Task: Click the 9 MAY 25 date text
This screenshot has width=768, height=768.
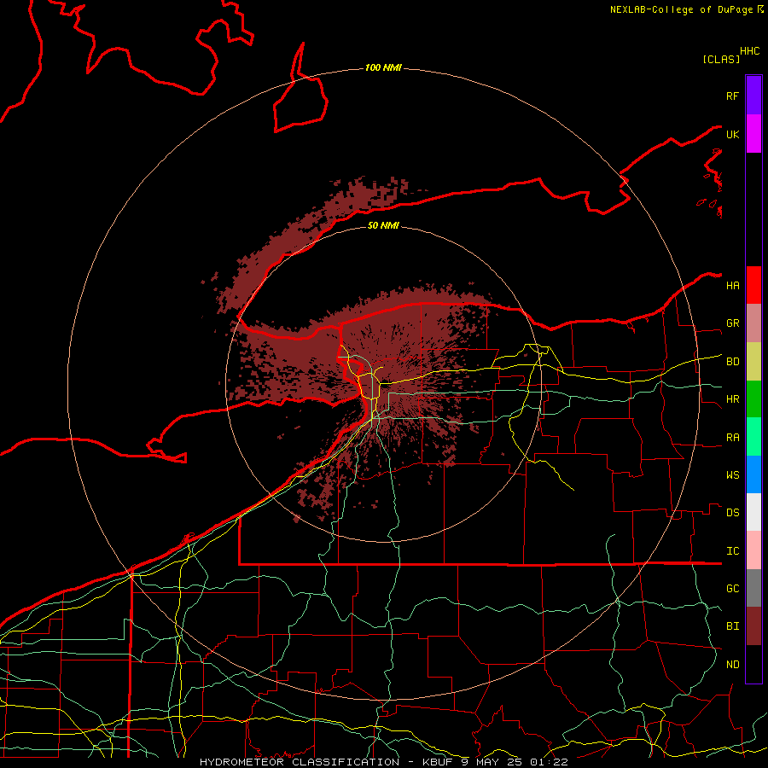Action: click(492, 762)
